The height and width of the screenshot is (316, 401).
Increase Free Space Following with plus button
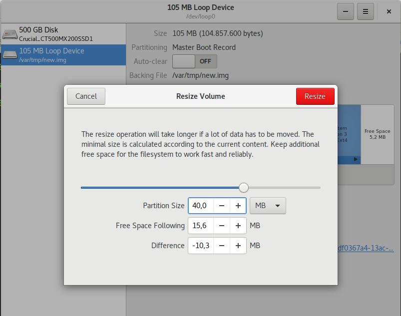click(x=238, y=226)
